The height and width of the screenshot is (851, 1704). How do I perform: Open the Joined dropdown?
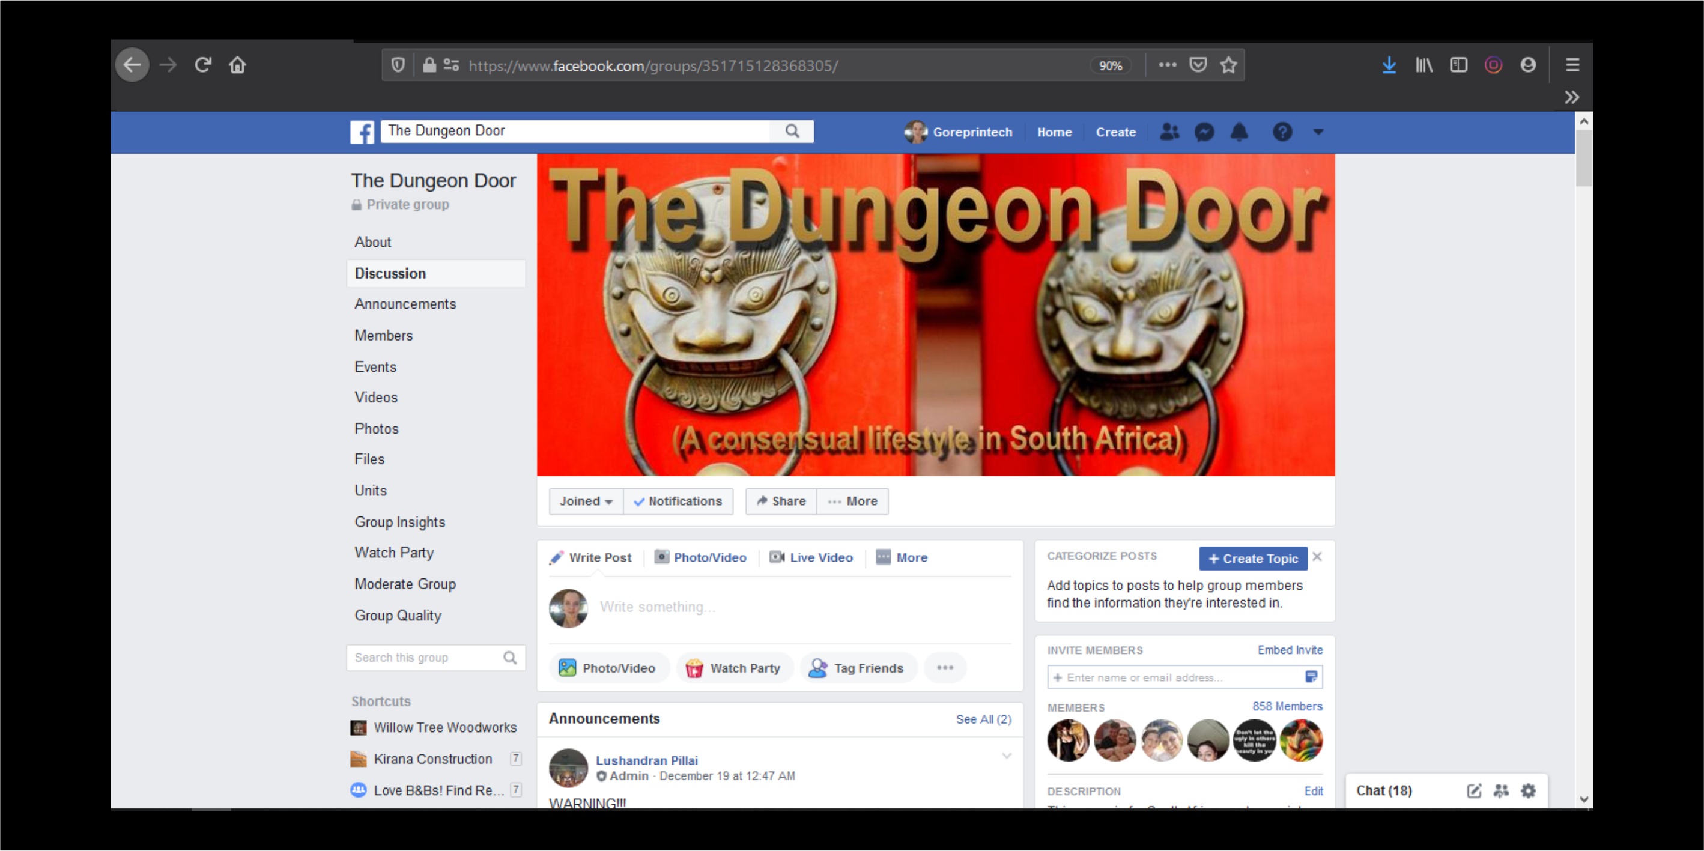(585, 501)
